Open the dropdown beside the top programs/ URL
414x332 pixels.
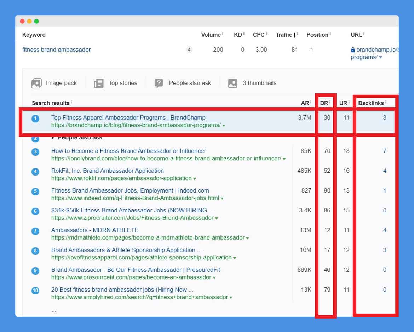tap(380, 57)
